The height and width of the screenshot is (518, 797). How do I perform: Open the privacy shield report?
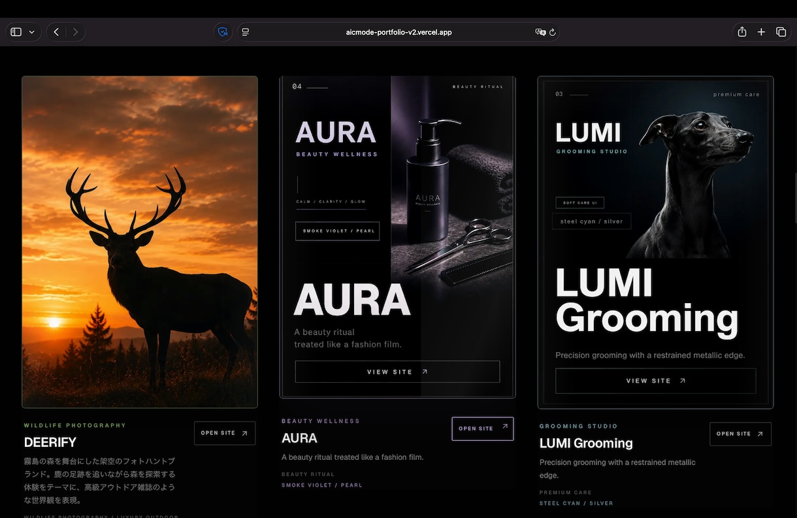point(223,32)
